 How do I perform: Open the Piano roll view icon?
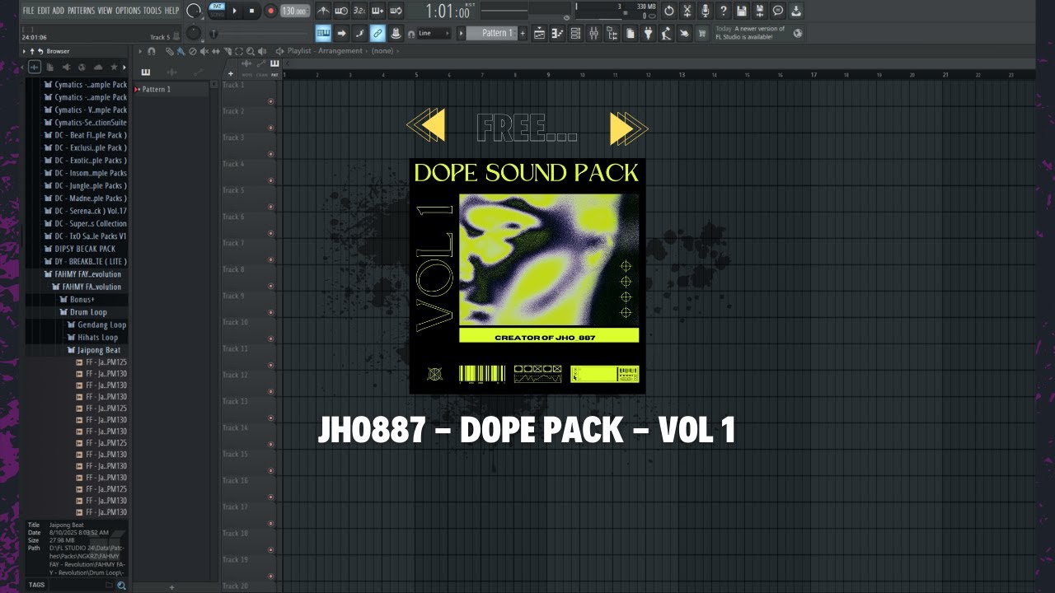[557, 34]
